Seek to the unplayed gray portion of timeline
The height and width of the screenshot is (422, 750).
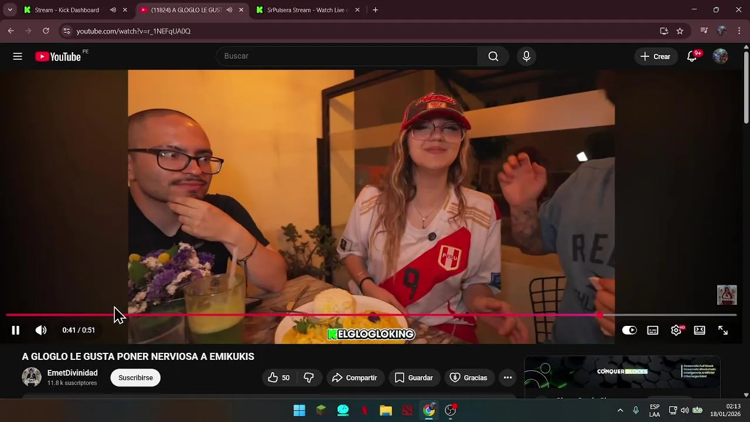click(x=670, y=315)
